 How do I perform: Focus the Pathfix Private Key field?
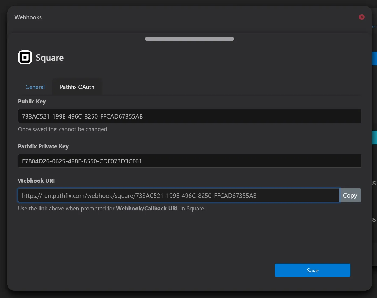click(x=189, y=161)
